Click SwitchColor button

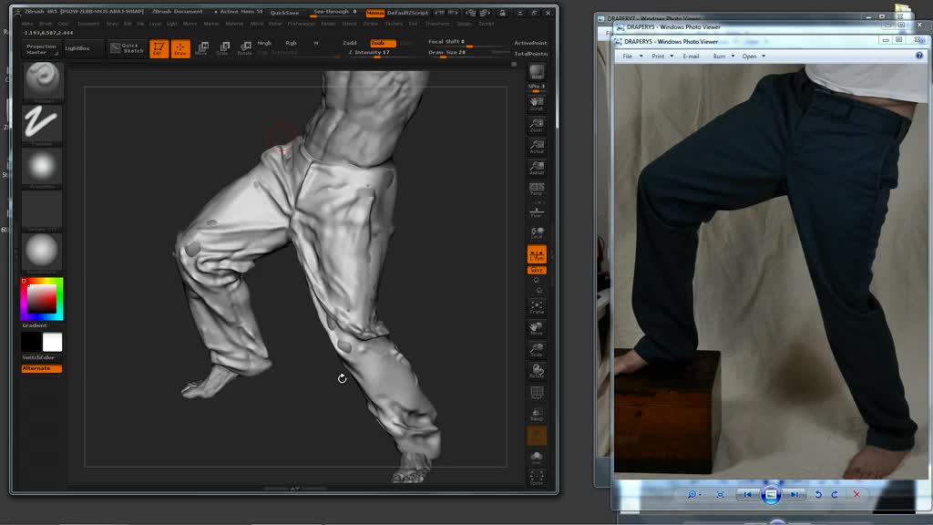click(x=38, y=357)
